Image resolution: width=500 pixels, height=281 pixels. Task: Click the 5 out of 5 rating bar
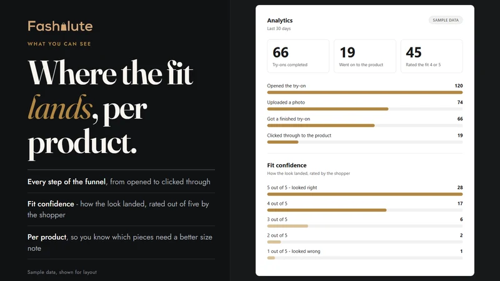pos(365,194)
